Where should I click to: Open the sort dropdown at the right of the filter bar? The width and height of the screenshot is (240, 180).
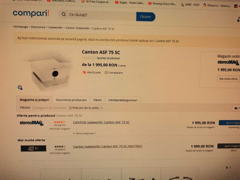pyautogui.click(x=236, y=108)
